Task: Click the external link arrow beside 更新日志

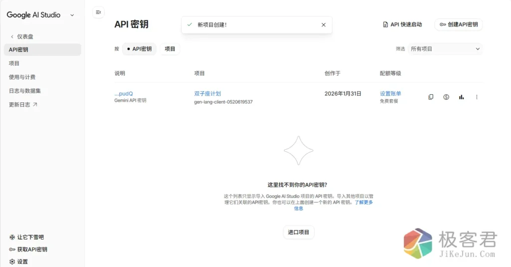Action: point(35,104)
